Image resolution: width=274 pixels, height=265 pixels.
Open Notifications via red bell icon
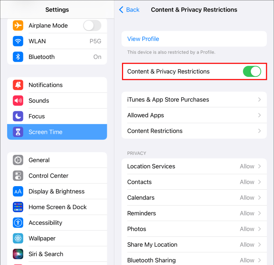pos(18,85)
